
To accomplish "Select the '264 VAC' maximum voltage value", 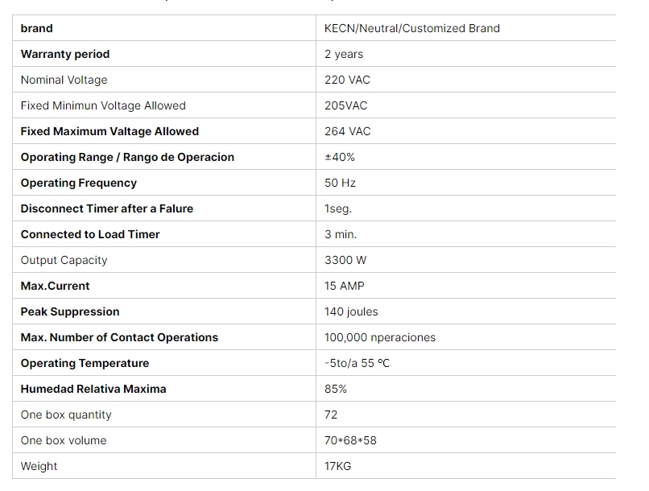I will point(347,131).
